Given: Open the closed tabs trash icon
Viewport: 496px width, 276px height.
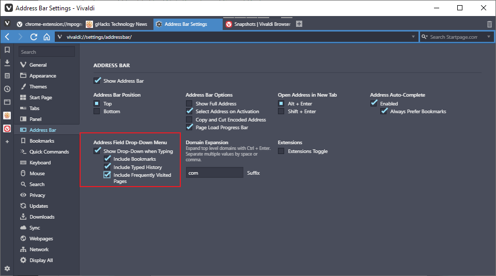Looking at the screenshot, I should coord(489,24).
